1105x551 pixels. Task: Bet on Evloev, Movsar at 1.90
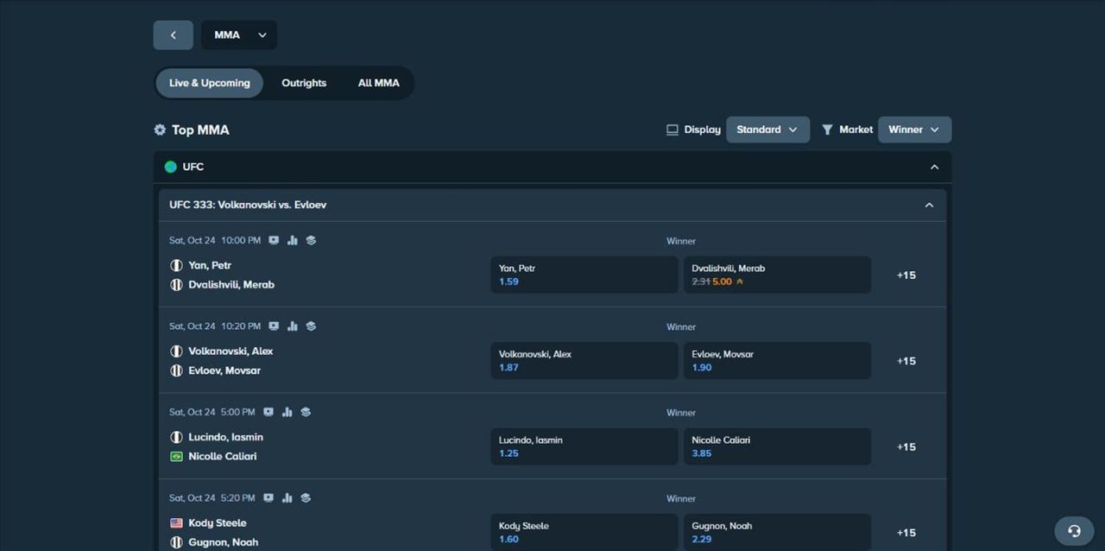(x=777, y=360)
